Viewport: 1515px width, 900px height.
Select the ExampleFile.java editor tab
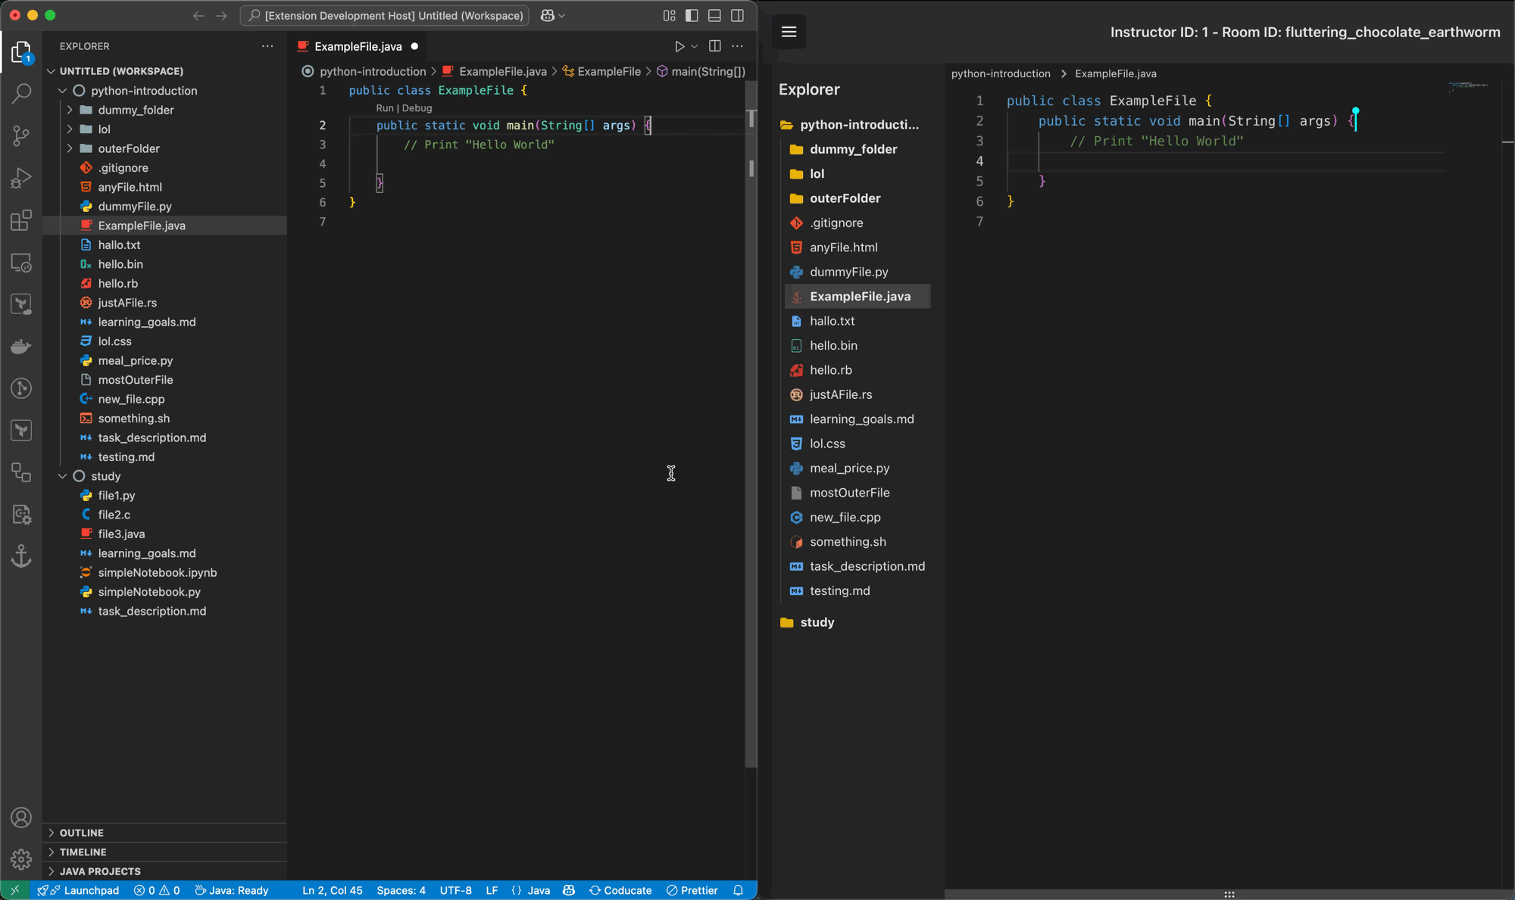[x=358, y=47]
